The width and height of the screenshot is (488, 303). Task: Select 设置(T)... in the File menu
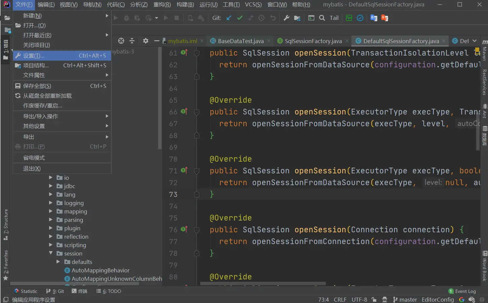(x=34, y=56)
